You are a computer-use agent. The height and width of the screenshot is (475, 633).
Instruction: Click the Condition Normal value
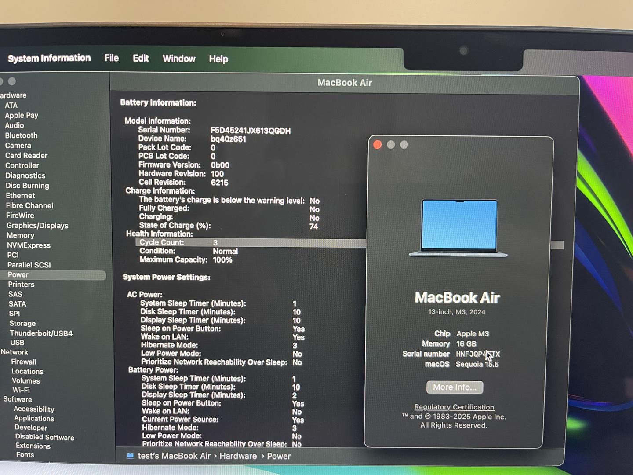pyautogui.click(x=226, y=252)
